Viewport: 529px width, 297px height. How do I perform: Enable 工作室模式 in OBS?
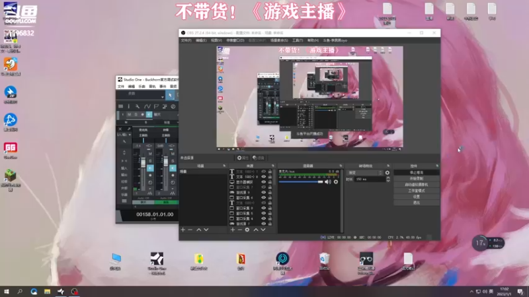pyautogui.click(x=417, y=191)
